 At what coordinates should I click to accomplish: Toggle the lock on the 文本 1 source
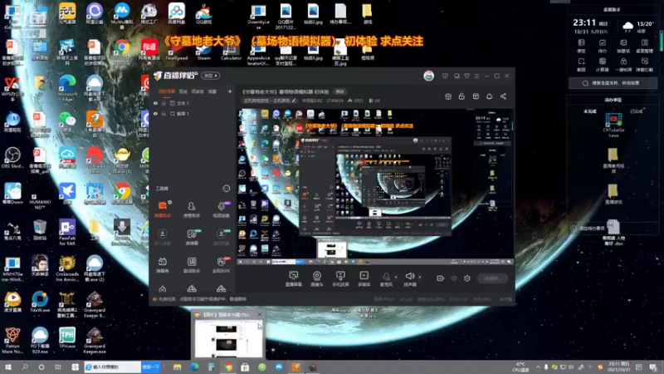click(x=164, y=103)
